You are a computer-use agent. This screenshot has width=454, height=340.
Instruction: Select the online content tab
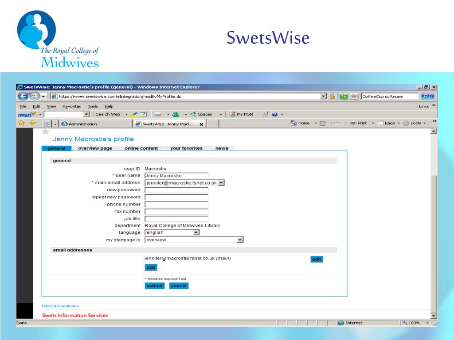point(141,148)
